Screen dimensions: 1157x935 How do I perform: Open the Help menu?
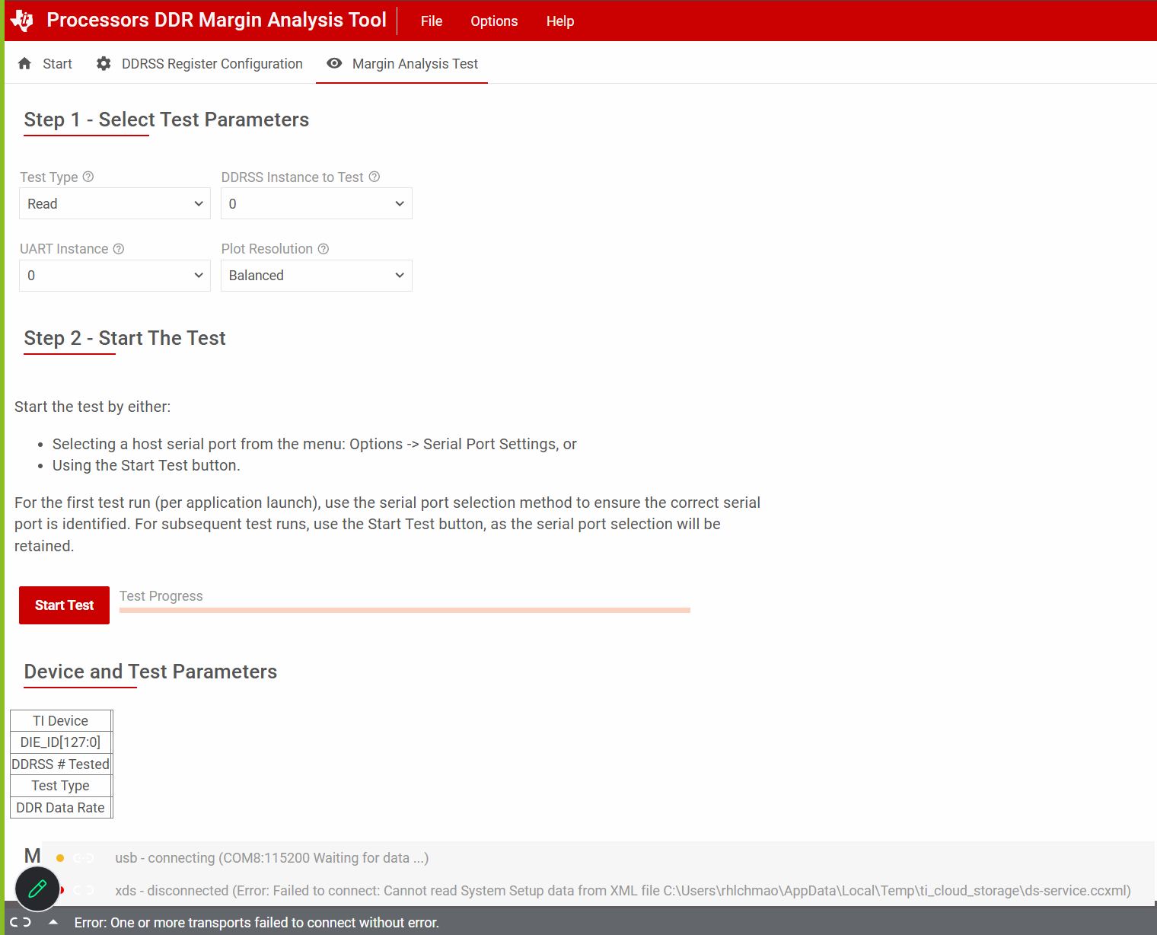point(560,21)
